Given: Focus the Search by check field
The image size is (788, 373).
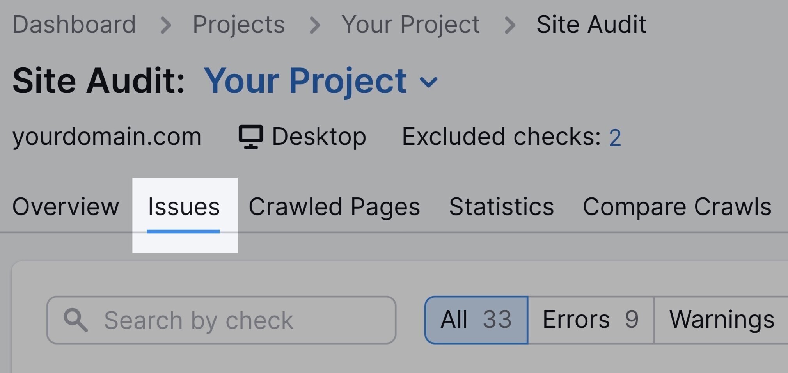Looking at the screenshot, I should point(221,320).
